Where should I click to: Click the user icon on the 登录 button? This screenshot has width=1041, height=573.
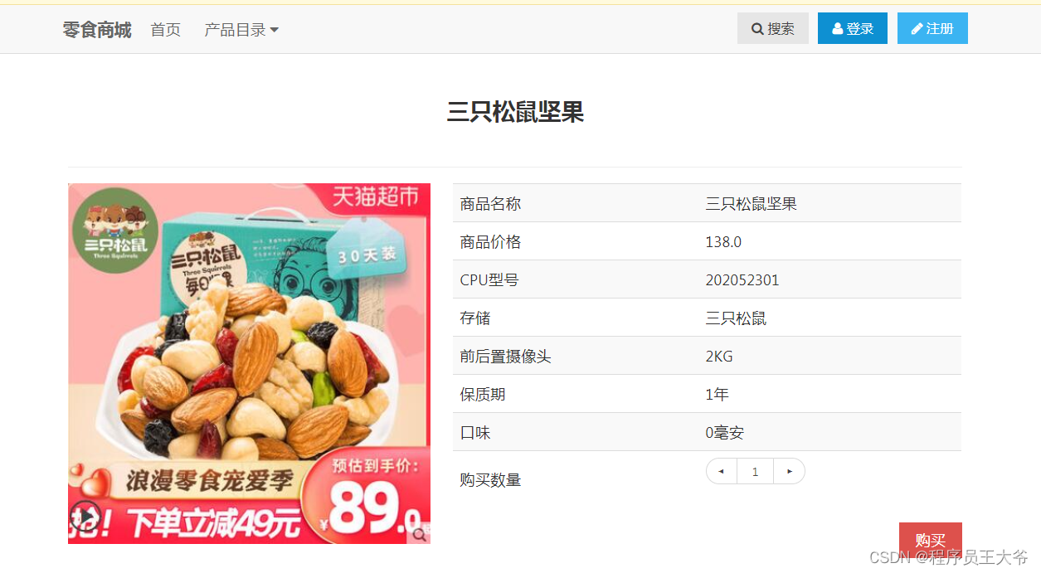[x=838, y=29]
